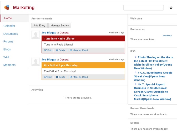Image resolution: width=177 pixels, height=133 pixels.
Task: Delete the Tune in to Radio Liferay announcement
Action: click(x=61, y=50)
